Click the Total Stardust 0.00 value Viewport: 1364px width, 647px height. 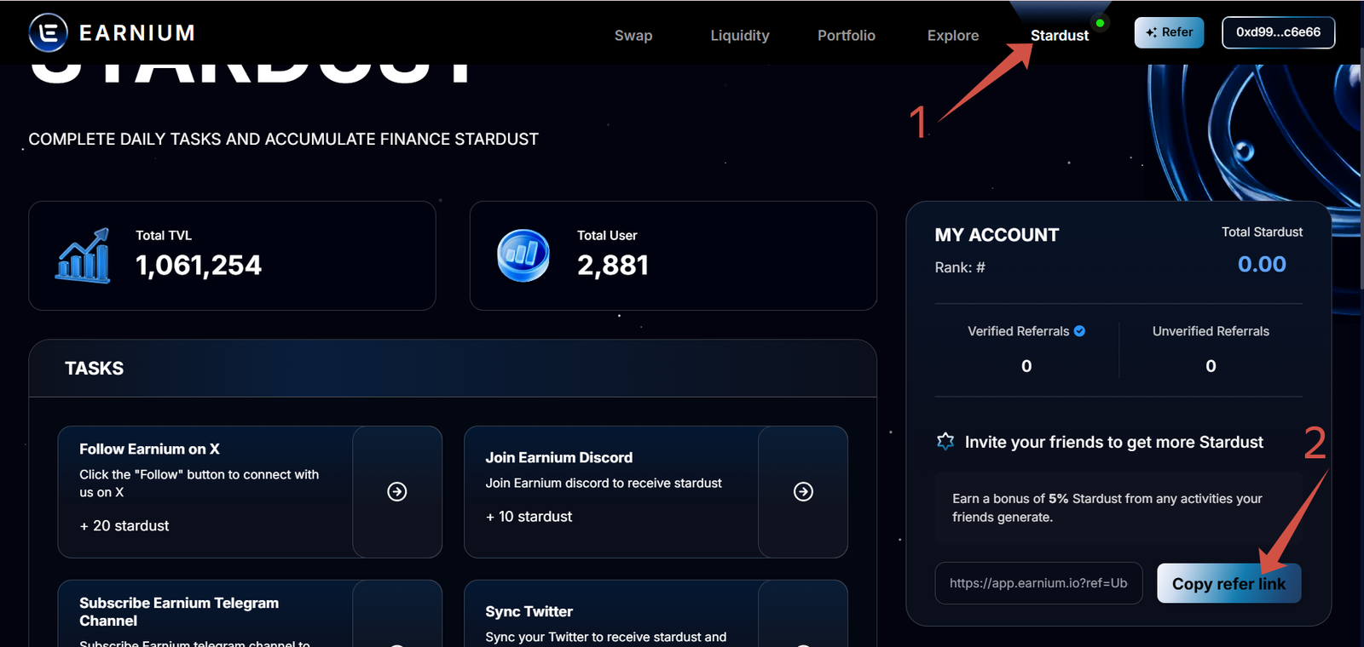pos(1262,265)
